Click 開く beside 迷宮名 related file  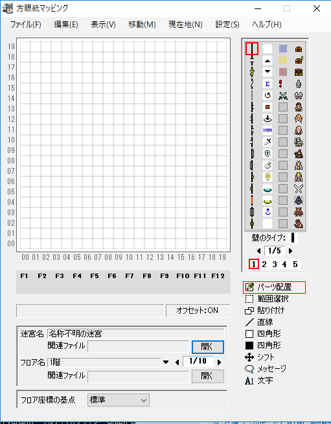[208, 347]
